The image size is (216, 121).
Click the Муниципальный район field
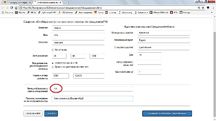(x=163, y=33)
